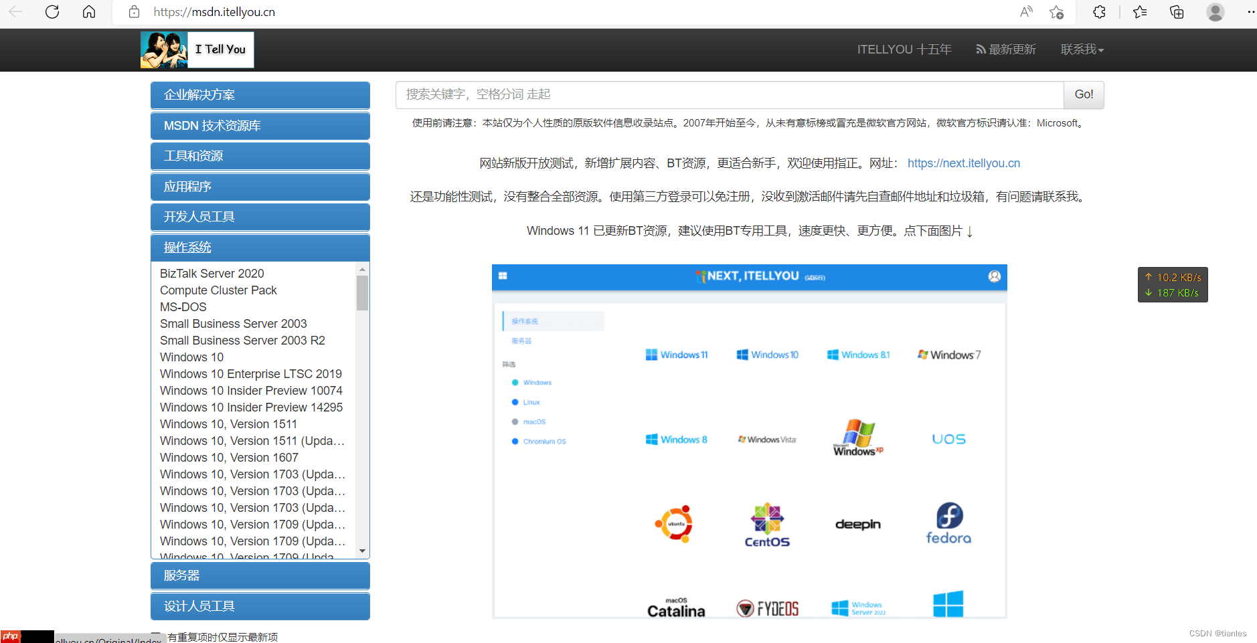Click the browser home icon
The image size is (1257, 643).
[x=89, y=11]
